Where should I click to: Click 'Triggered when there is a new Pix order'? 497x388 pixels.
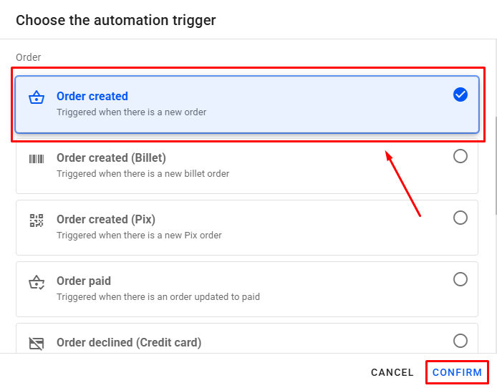(x=139, y=236)
